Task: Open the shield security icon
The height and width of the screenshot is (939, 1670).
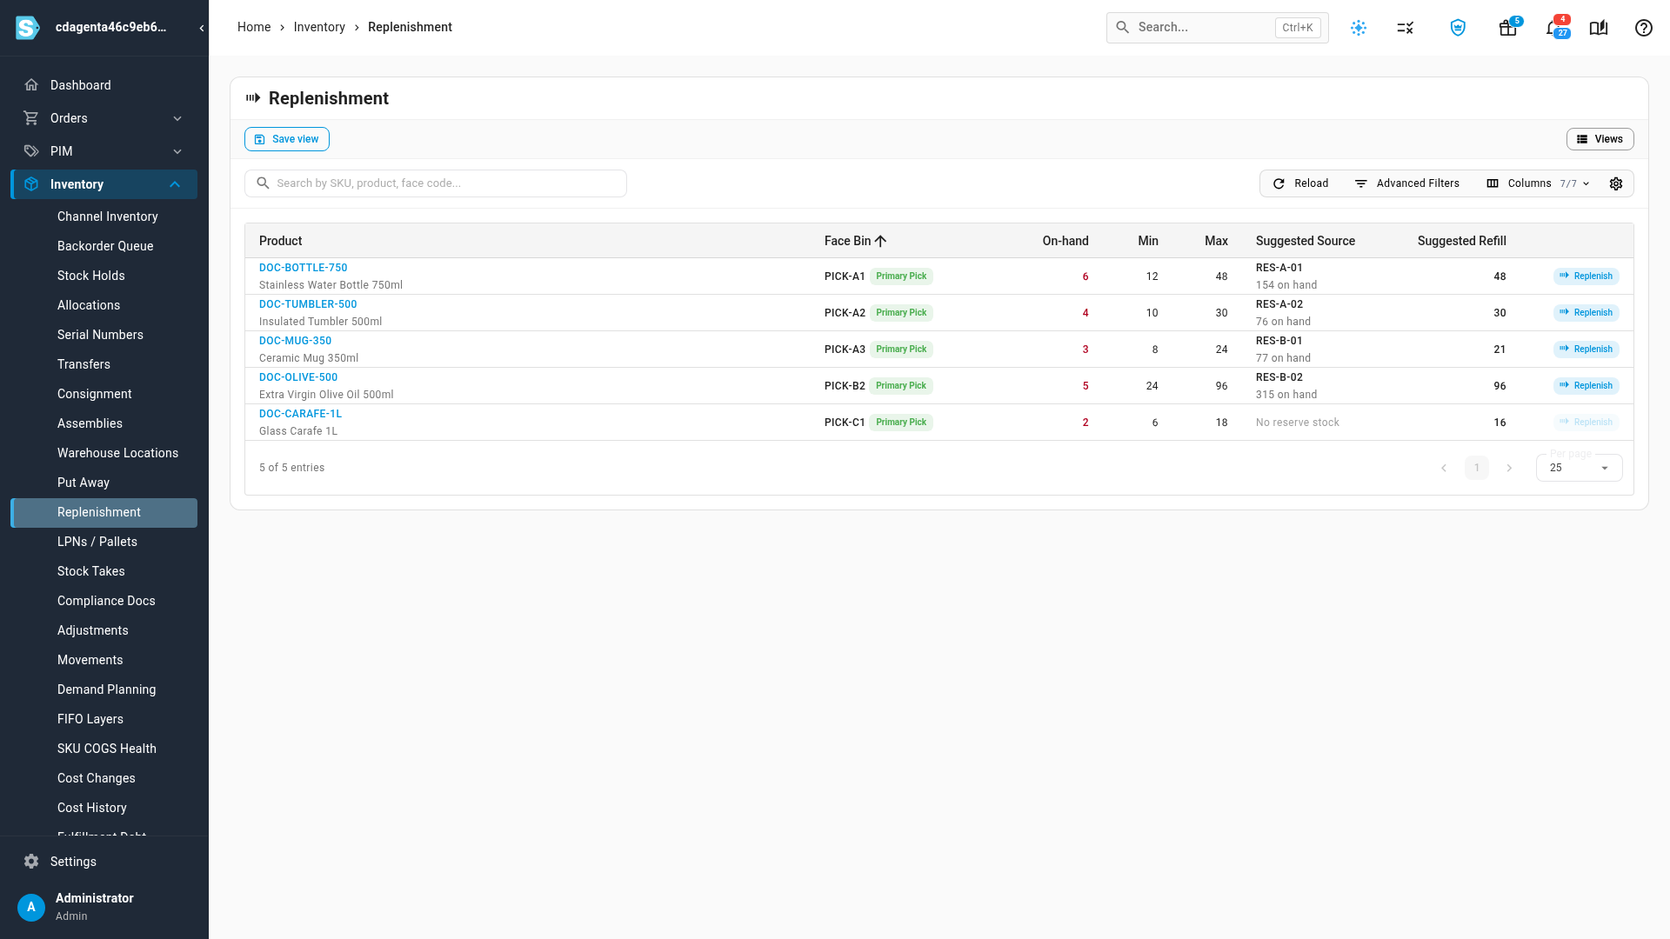Action: (x=1459, y=28)
